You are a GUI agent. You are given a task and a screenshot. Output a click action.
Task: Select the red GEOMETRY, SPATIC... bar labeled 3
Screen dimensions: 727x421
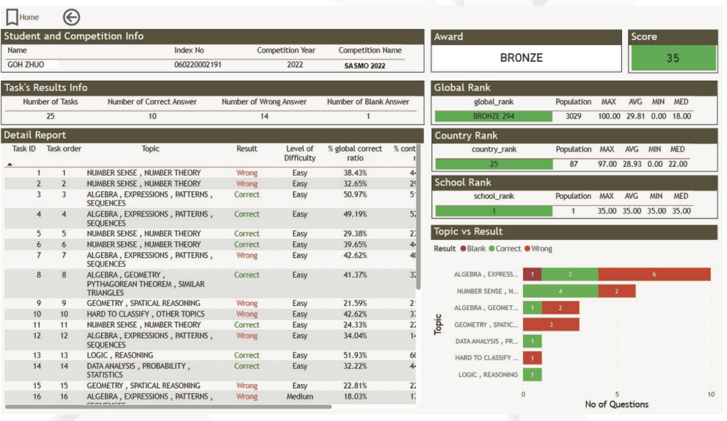(551, 325)
